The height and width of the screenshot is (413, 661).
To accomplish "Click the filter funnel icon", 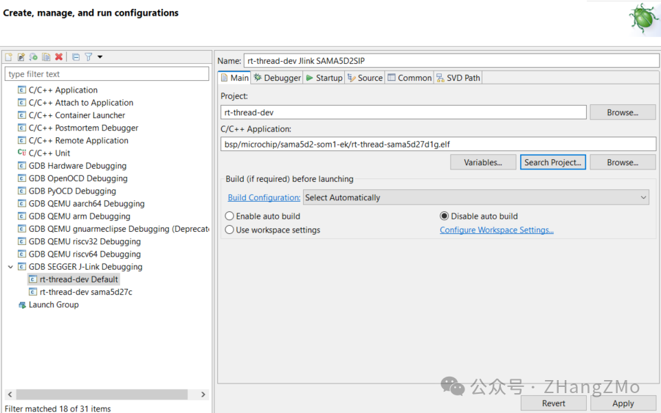I will click(x=89, y=57).
